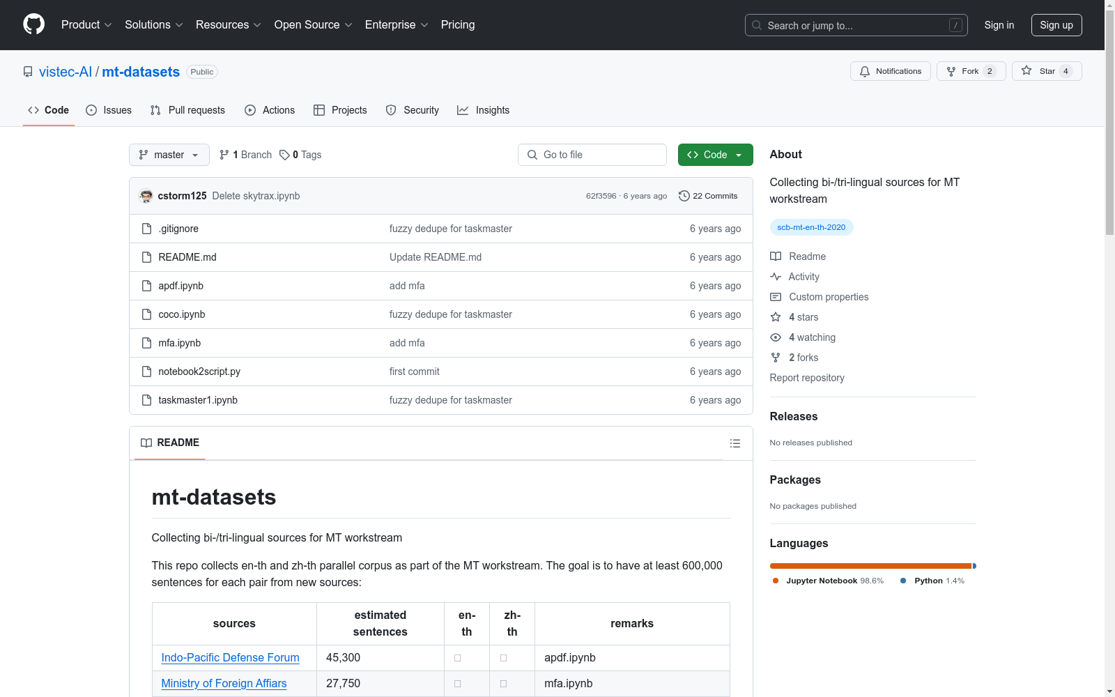1115x697 pixels.
Task: Open the green Code dropdown button
Action: (x=715, y=155)
